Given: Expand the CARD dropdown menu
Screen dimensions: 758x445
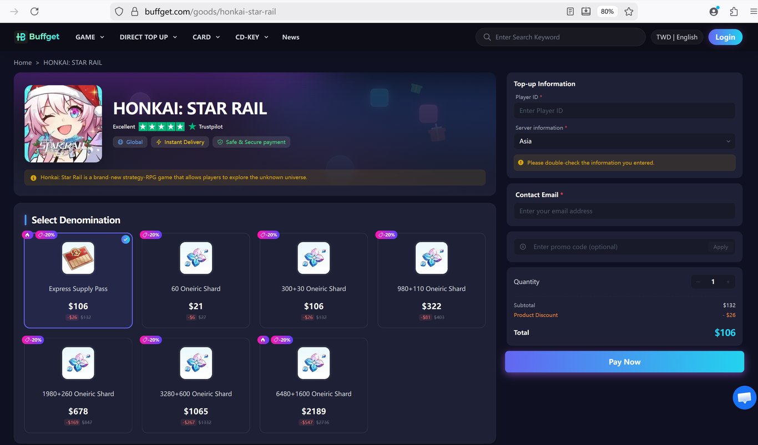Looking at the screenshot, I should coord(206,37).
